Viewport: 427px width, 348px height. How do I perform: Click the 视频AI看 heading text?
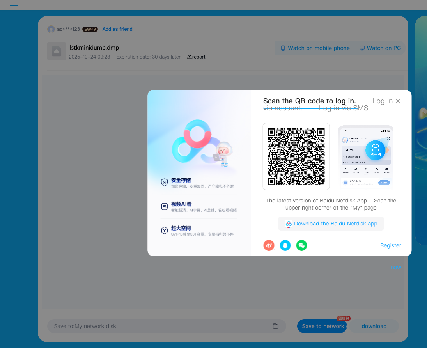pyautogui.click(x=181, y=204)
